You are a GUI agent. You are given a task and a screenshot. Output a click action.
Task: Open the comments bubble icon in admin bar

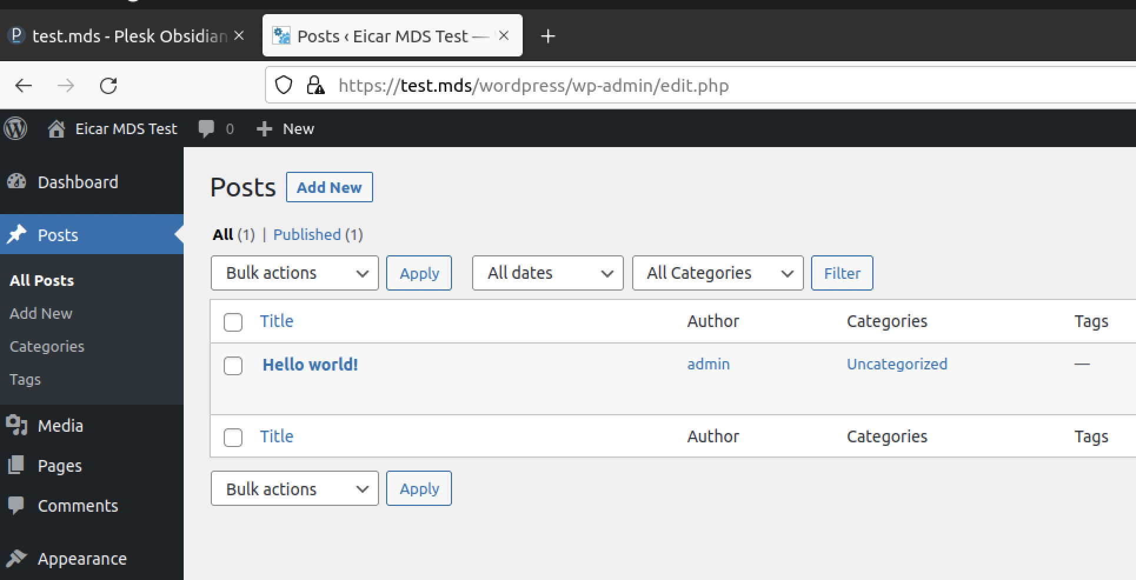[x=207, y=128]
